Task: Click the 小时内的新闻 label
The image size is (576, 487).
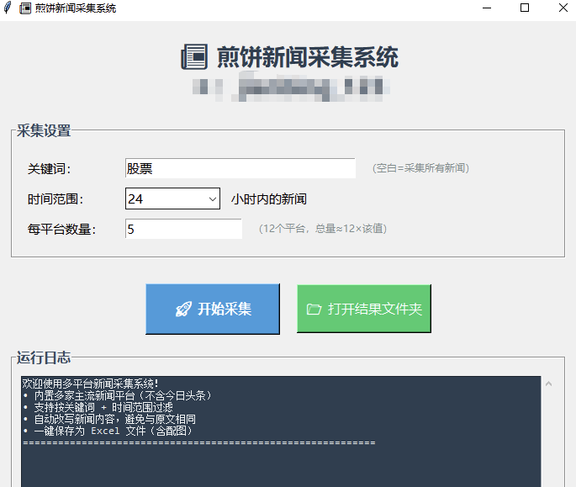Action: click(269, 199)
